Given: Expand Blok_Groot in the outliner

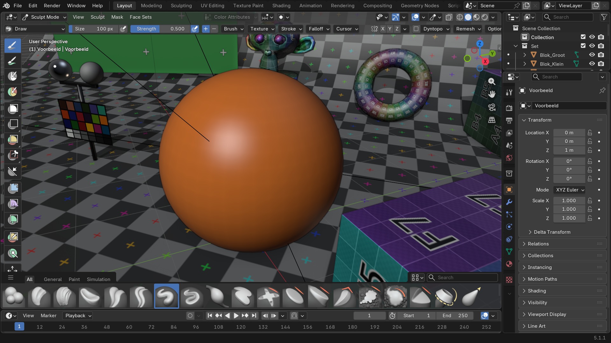Looking at the screenshot, I should pos(525,55).
